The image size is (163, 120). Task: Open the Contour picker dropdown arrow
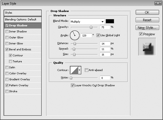pyautogui.click(x=80, y=70)
